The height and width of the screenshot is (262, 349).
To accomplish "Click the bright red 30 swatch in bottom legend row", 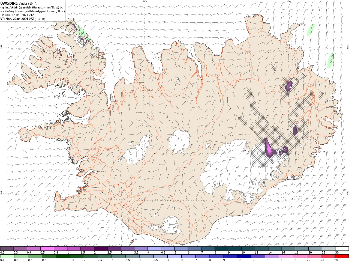I will pos(342,256).
